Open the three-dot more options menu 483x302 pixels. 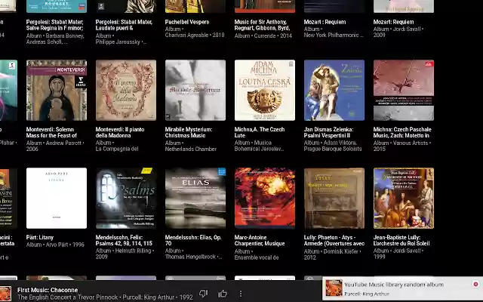pyautogui.click(x=241, y=294)
